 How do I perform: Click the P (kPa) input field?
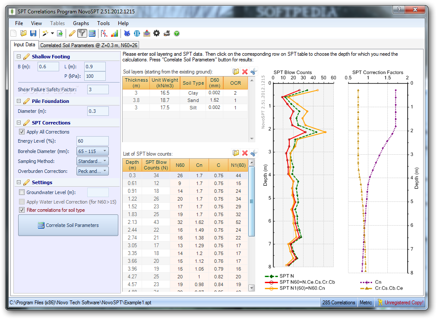coord(95,76)
